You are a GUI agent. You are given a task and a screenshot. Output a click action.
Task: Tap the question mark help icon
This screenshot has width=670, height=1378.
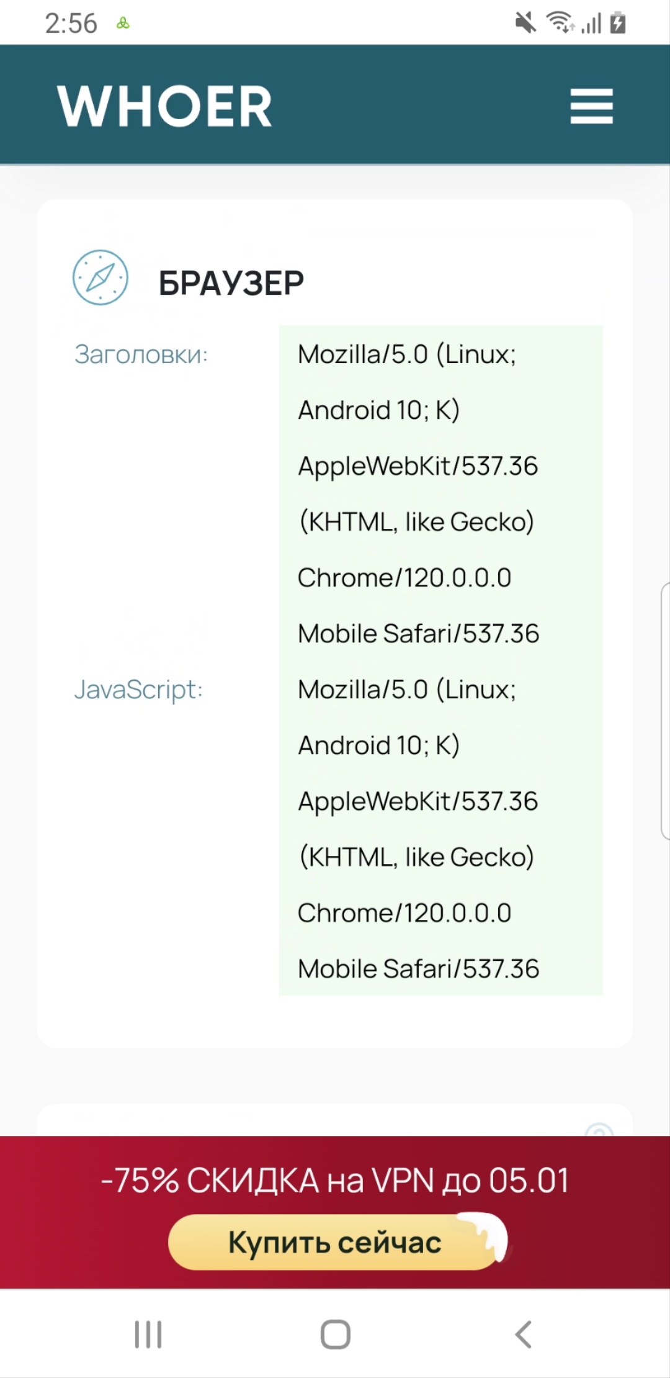599,1130
